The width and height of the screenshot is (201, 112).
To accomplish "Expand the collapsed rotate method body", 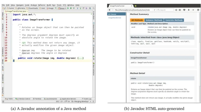I will pyautogui.click(x=80, y=58).
